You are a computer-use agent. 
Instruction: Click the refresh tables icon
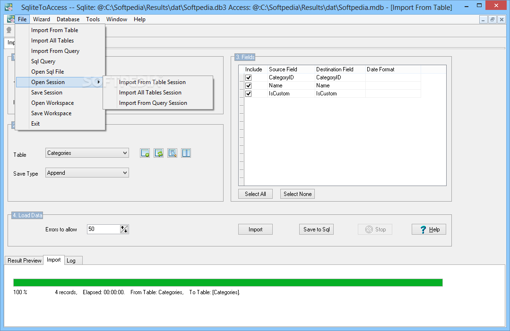tap(159, 153)
